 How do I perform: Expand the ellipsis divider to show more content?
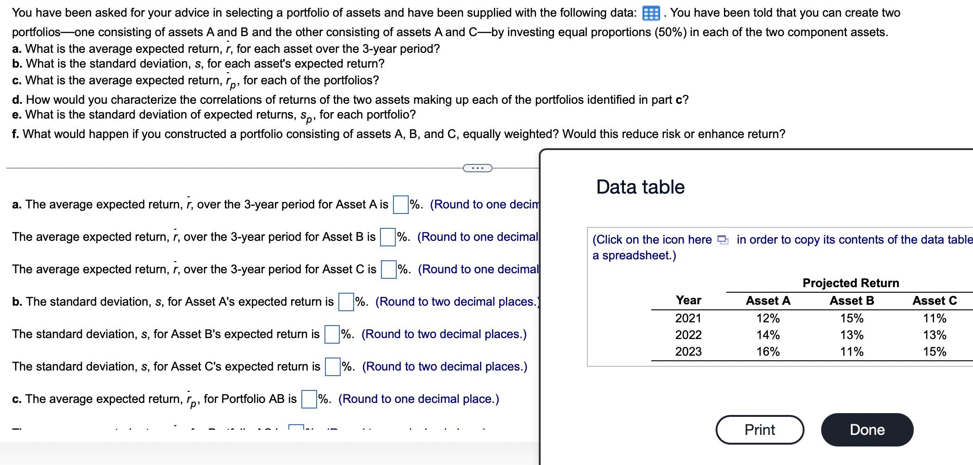click(x=477, y=168)
